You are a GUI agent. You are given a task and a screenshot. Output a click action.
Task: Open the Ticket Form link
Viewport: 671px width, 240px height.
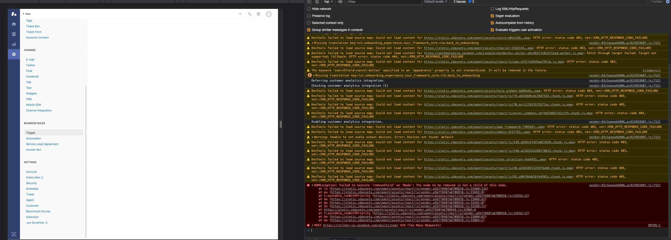click(x=34, y=32)
